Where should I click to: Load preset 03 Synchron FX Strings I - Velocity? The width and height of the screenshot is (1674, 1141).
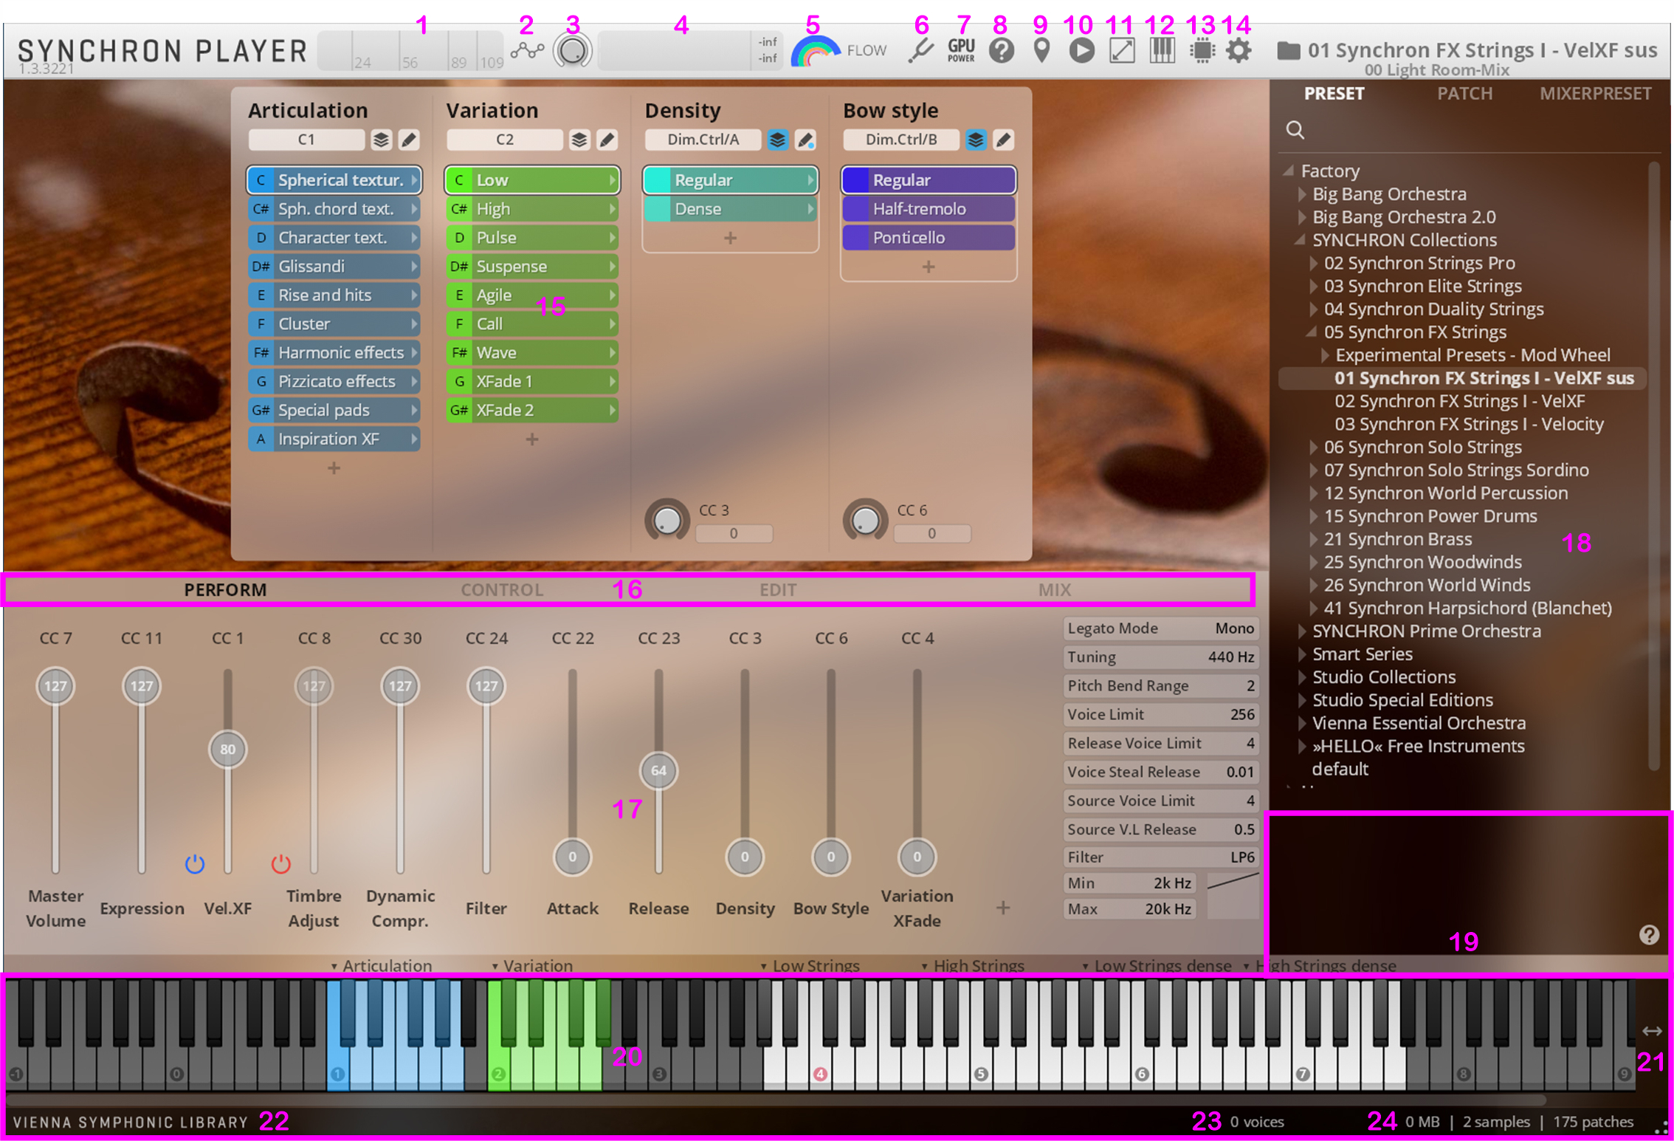[1469, 424]
